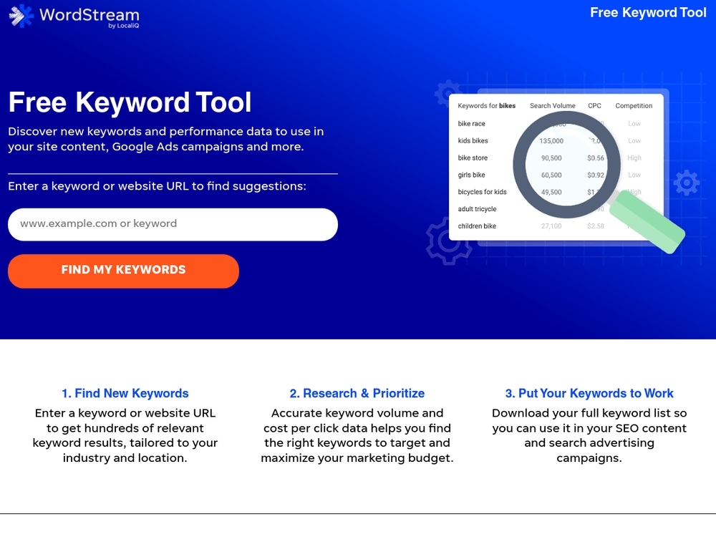Click the 'bike store' table entry
716x542 pixels.
click(472, 158)
